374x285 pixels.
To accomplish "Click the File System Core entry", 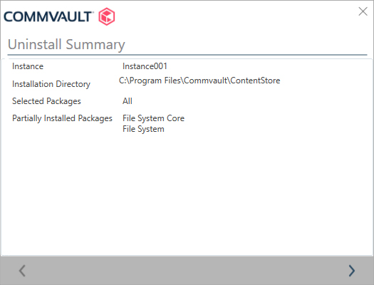I will click(x=153, y=118).
